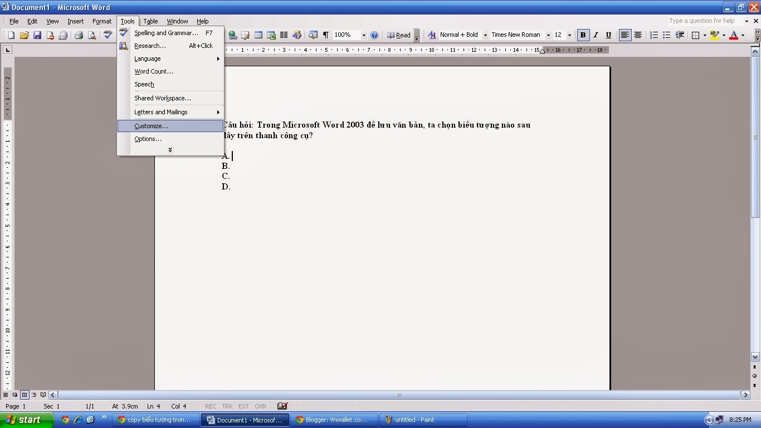761x428 pixels.
Task: Open the Styles and Formatting icon
Action: click(x=432, y=35)
